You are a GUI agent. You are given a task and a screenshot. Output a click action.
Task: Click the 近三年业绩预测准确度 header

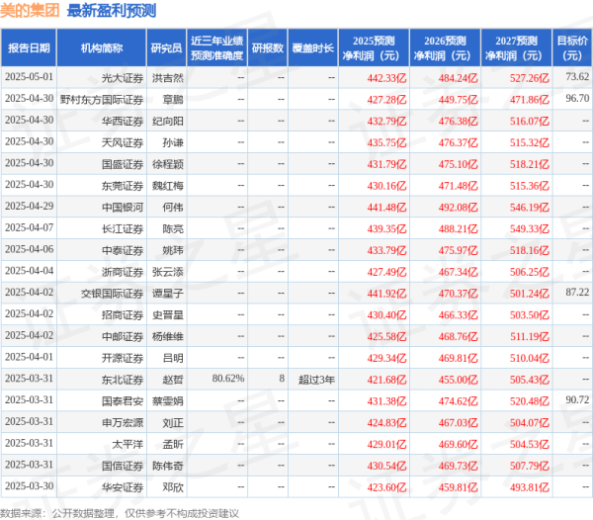click(x=216, y=47)
